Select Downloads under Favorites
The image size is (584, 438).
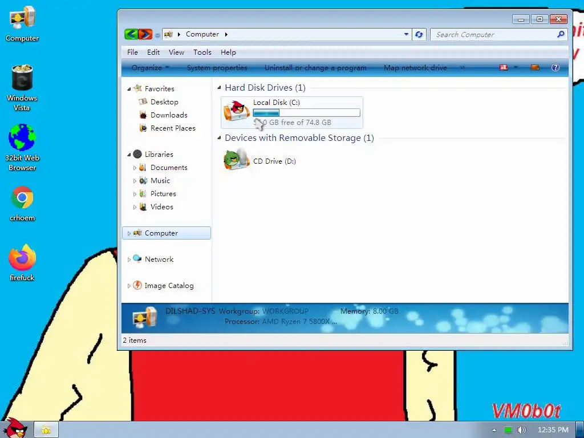pyautogui.click(x=169, y=115)
